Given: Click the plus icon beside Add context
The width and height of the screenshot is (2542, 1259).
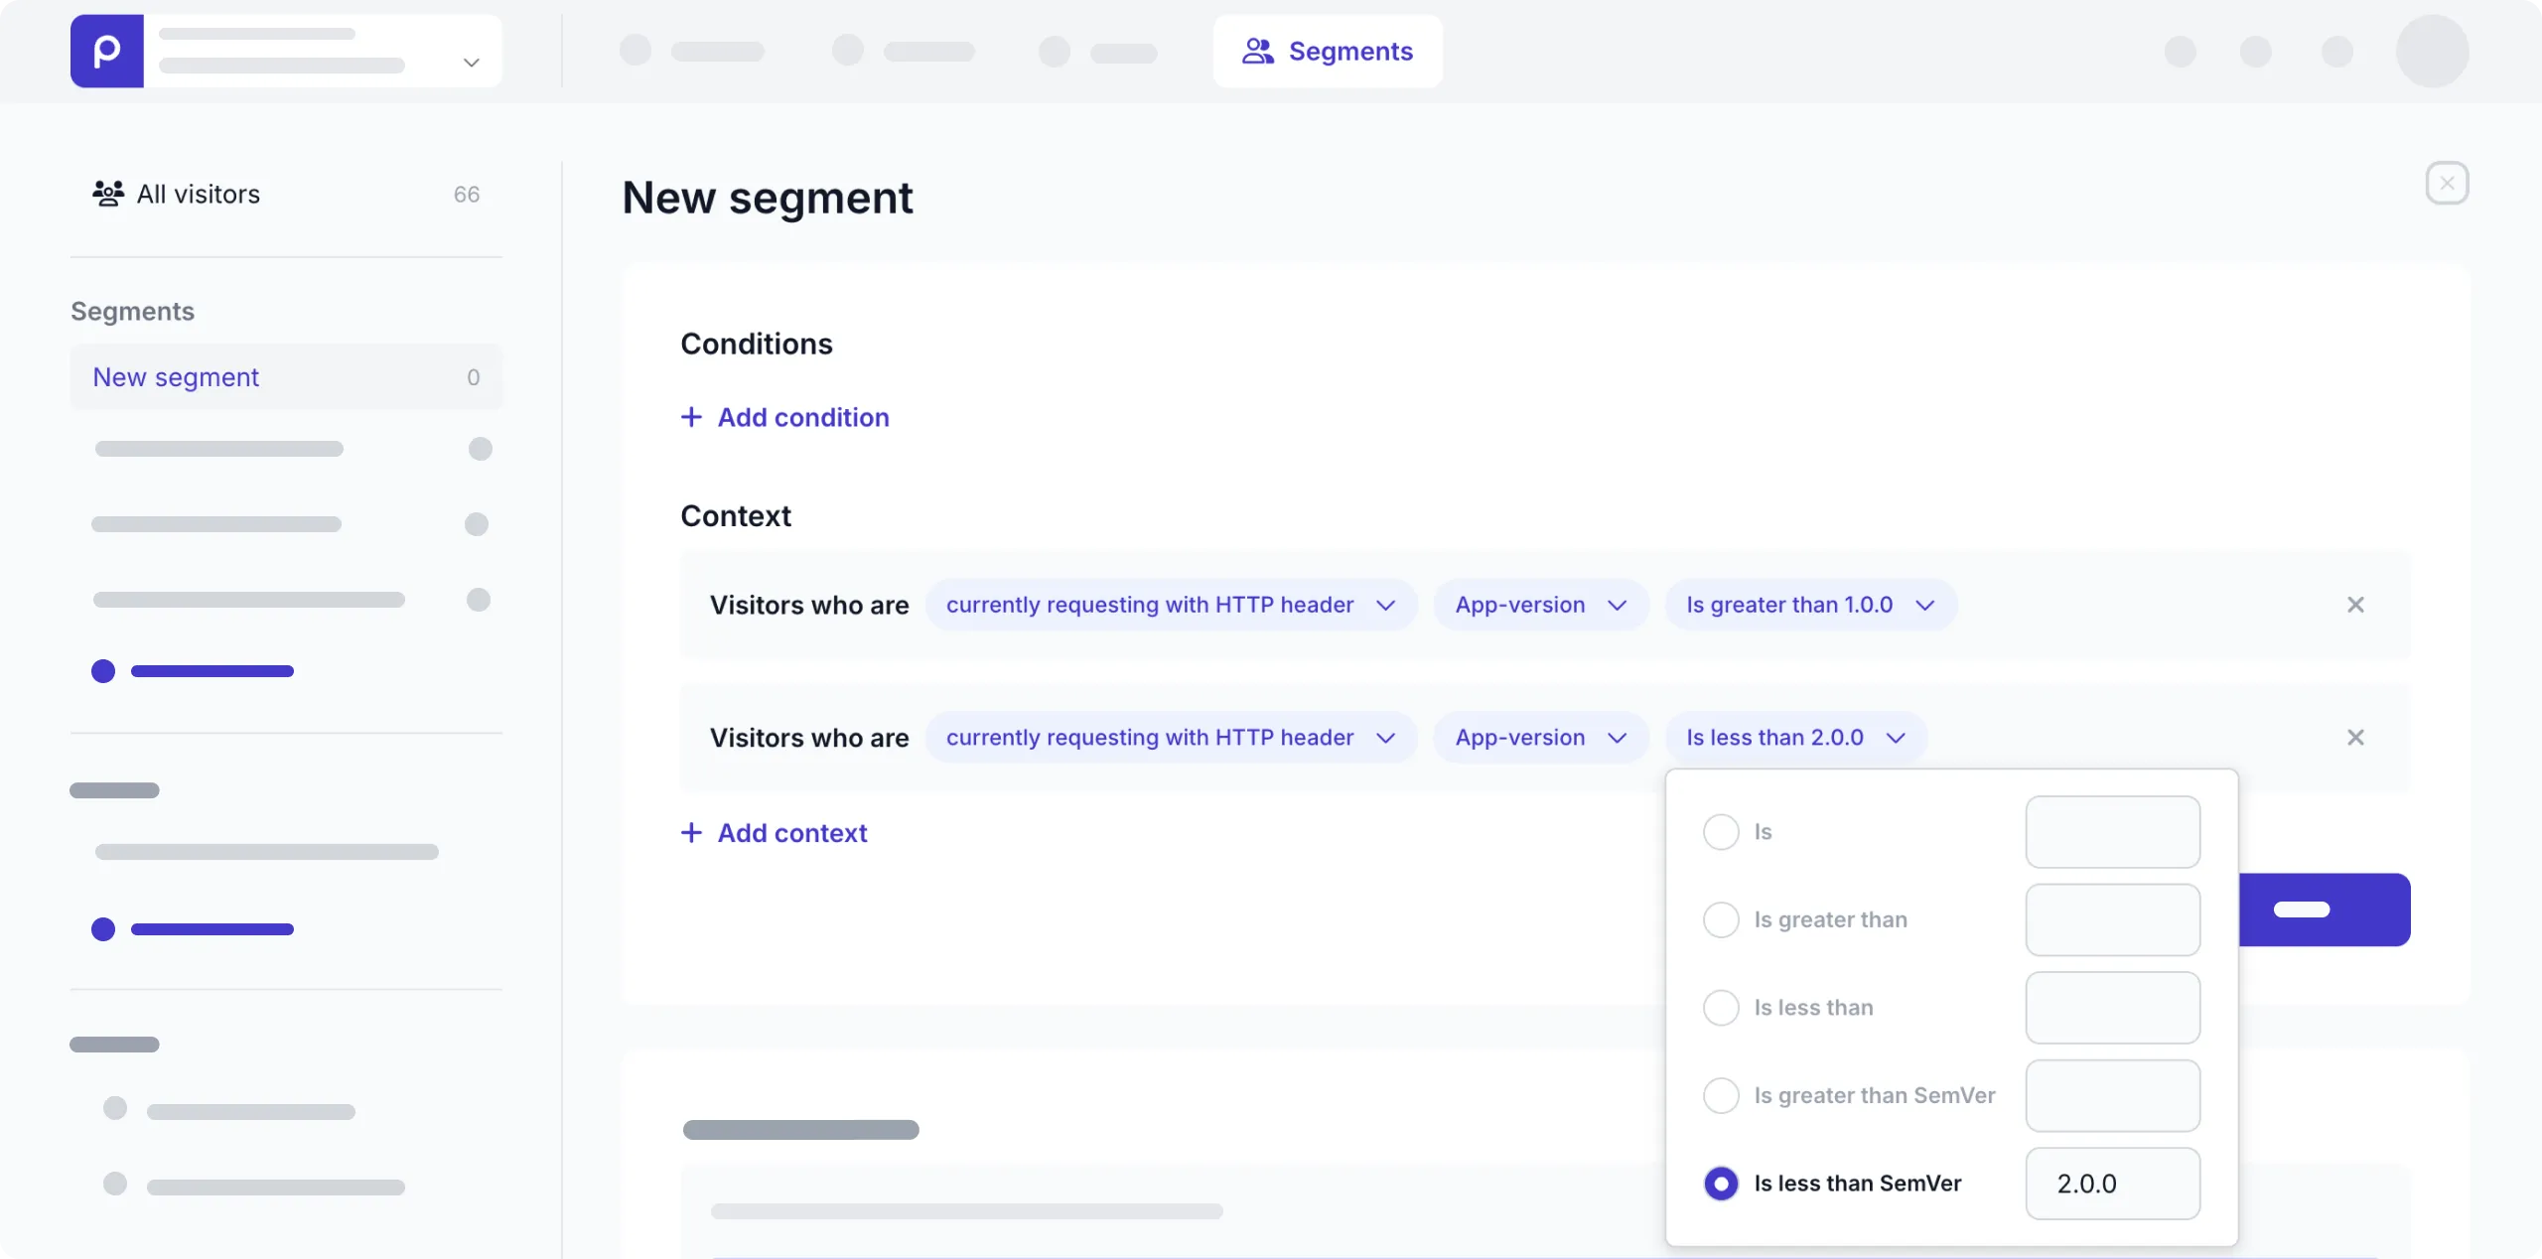Looking at the screenshot, I should click(690, 832).
